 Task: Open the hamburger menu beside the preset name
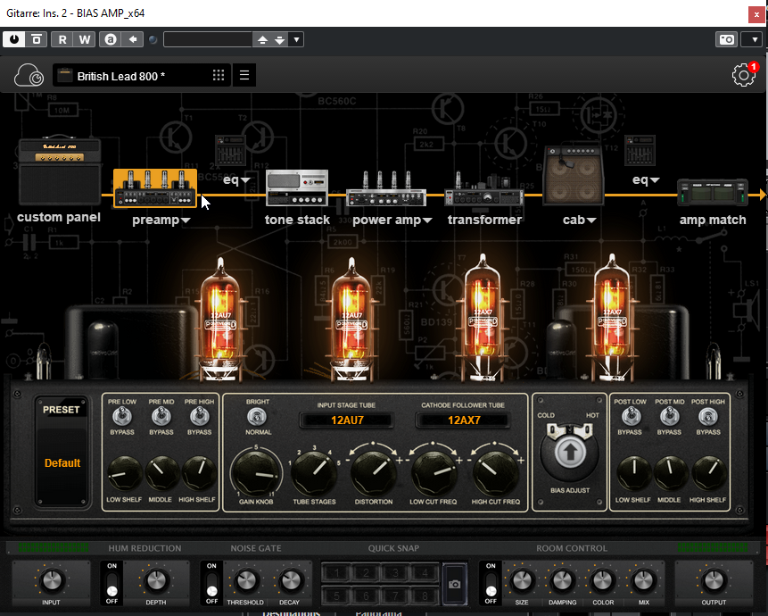(244, 76)
